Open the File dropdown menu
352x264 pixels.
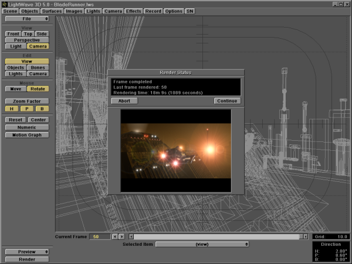click(27, 19)
